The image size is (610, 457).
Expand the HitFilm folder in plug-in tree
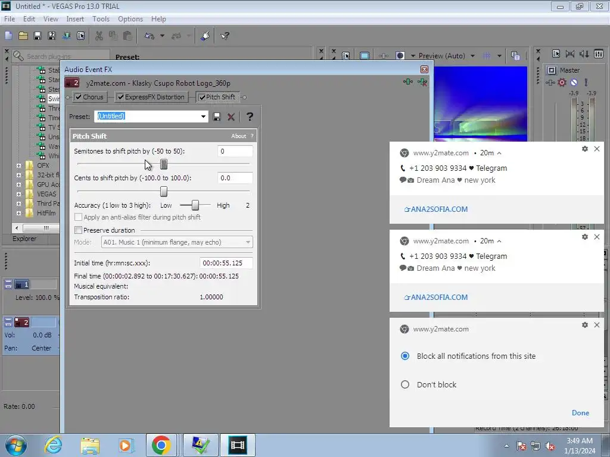18,213
